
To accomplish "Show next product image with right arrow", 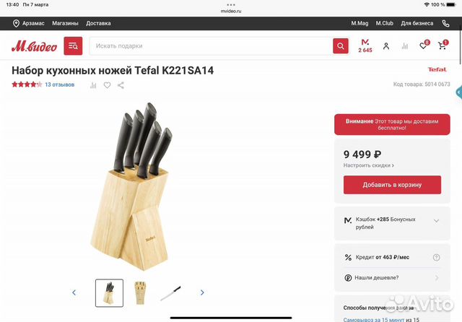I will (202, 292).
